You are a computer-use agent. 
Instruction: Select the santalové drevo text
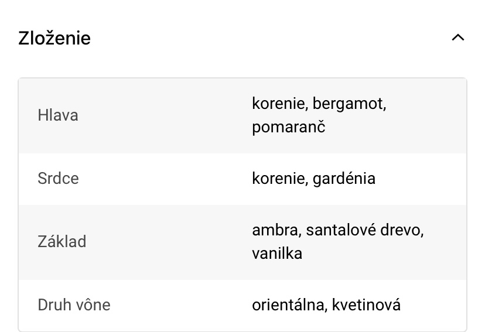pyautogui.click(x=364, y=230)
